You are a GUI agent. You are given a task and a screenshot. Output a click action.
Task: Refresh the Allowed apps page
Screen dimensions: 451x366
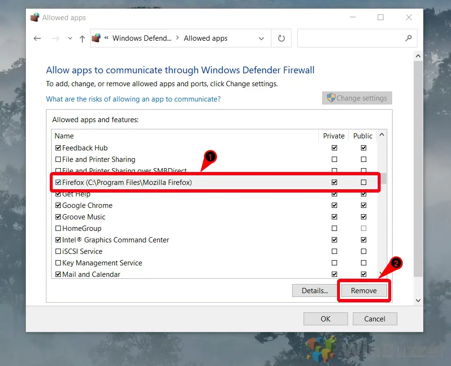(282, 38)
